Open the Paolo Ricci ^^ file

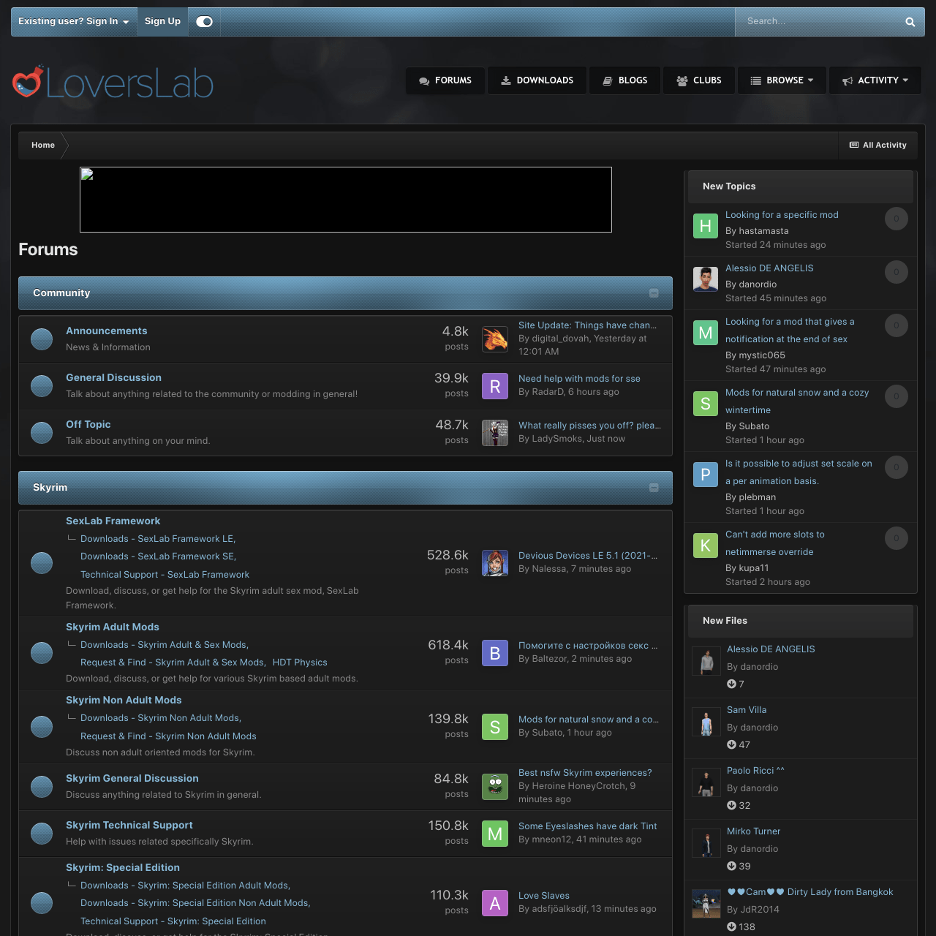[x=755, y=771]
